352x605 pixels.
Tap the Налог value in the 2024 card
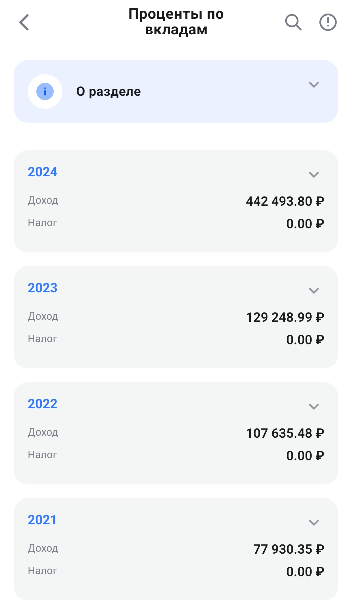pos(305,224)
